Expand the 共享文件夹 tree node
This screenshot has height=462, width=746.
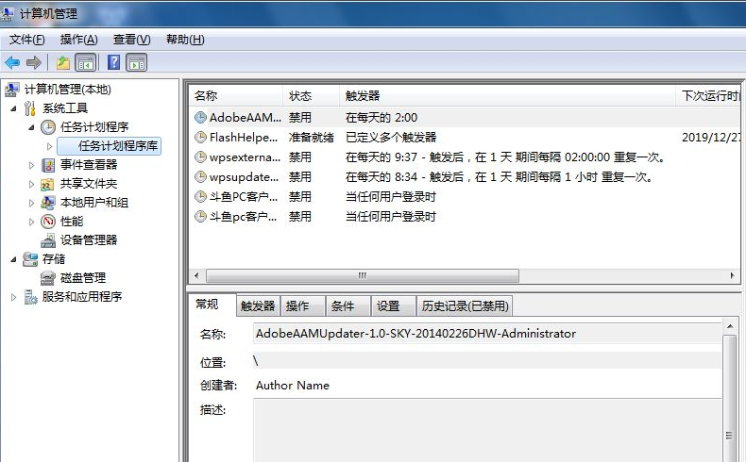(x=32, y=184)
